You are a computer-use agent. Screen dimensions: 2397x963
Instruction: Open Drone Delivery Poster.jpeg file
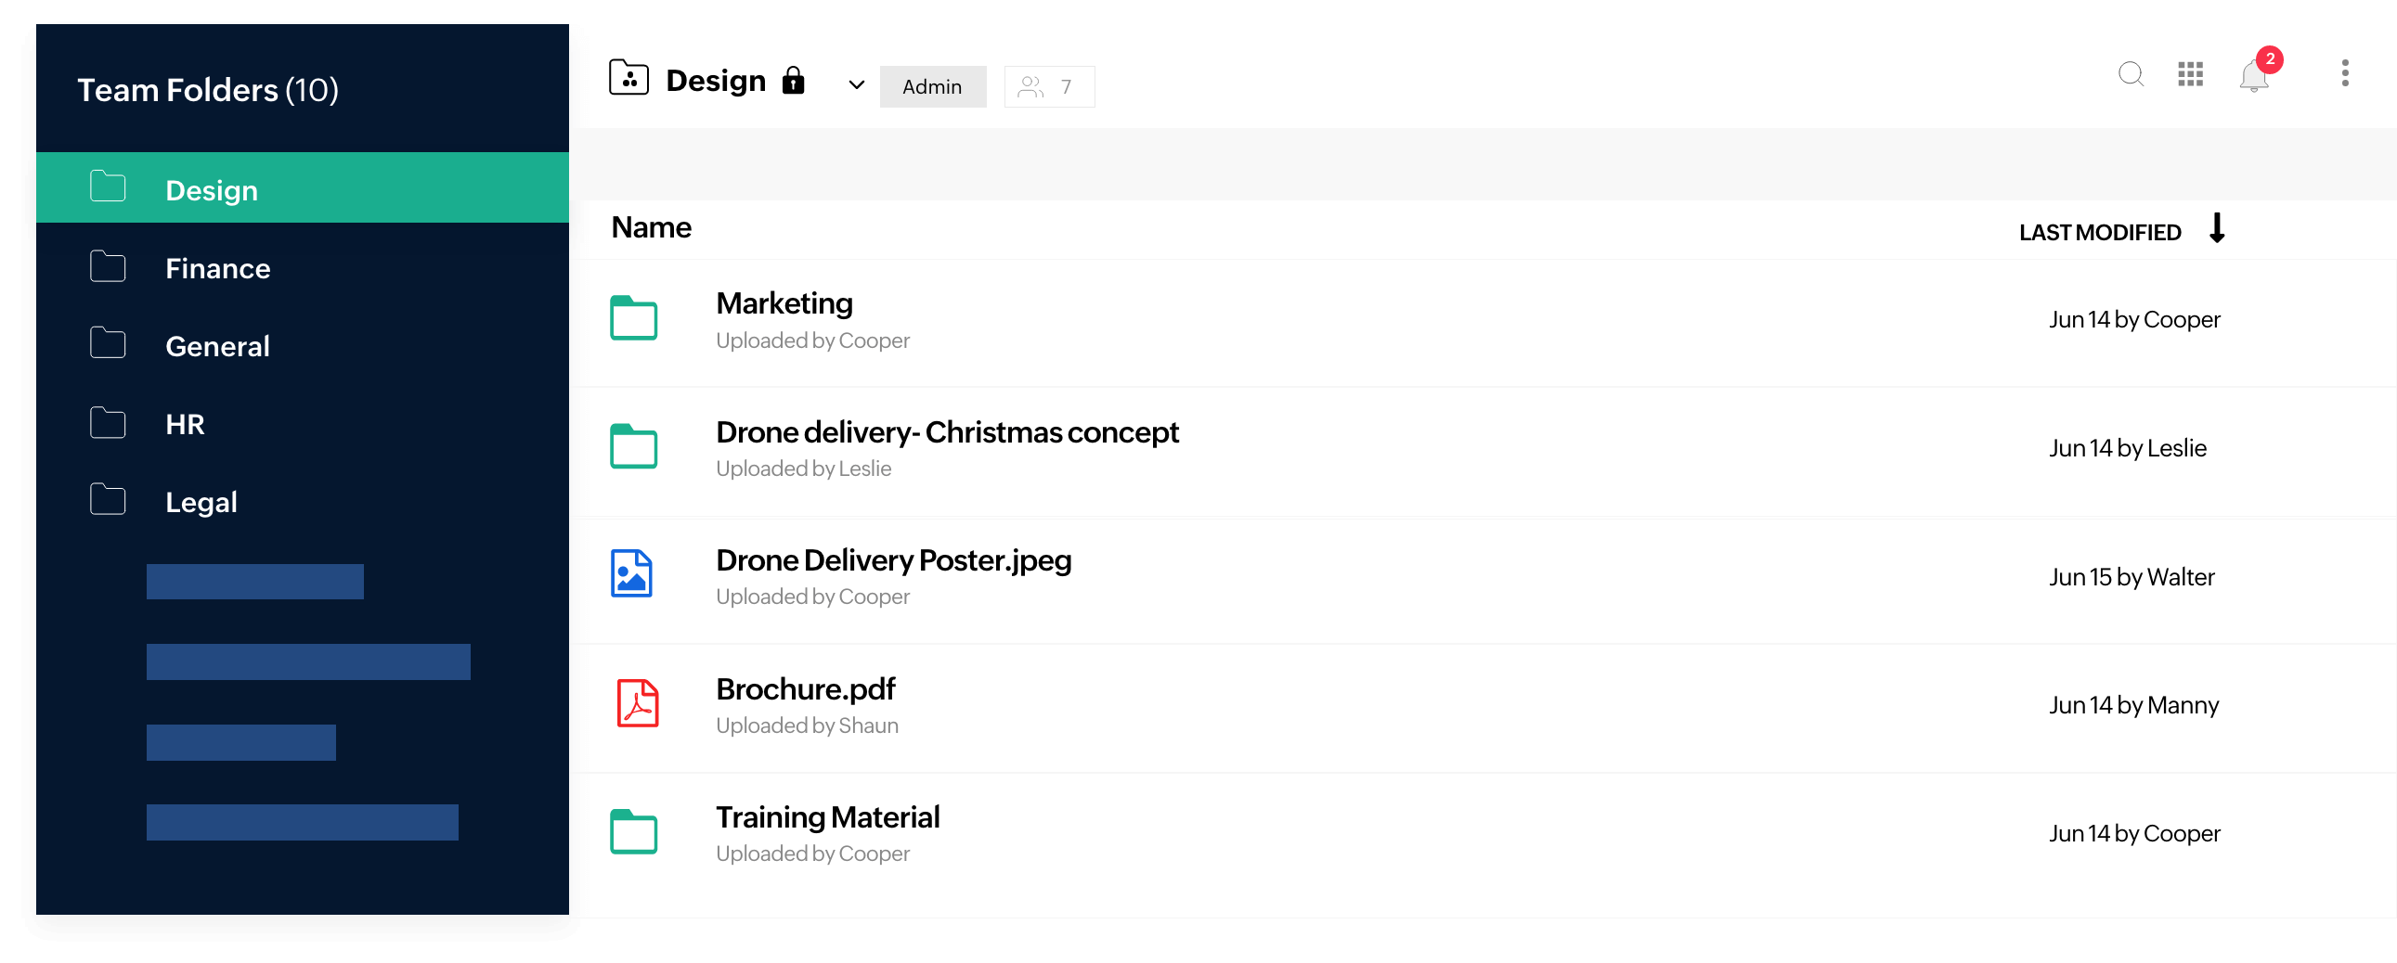click(893, 560)
